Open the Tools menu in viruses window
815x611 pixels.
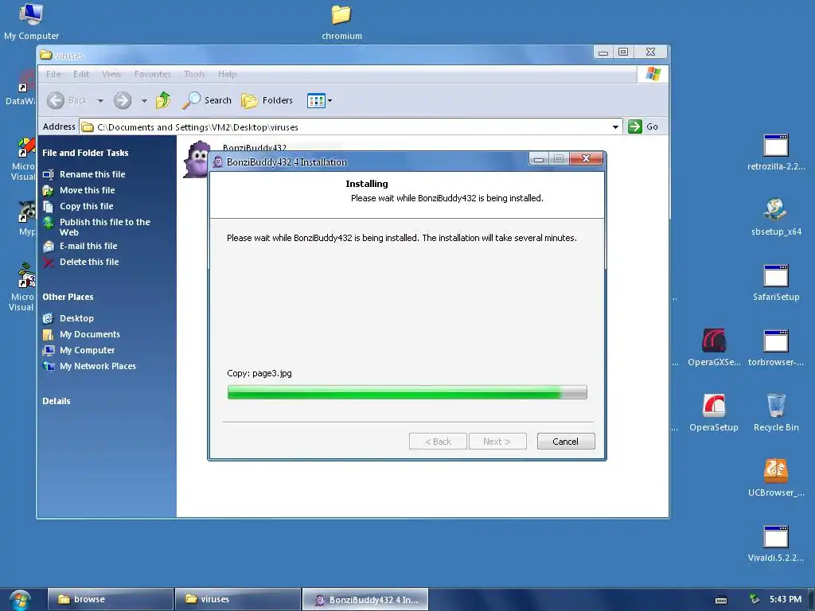tap(194, 74)
